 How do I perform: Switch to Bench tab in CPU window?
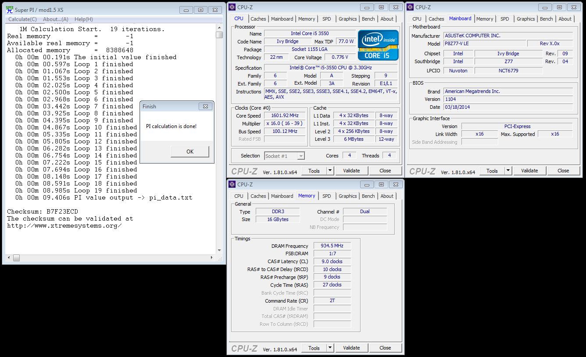pyautogui.click(x=368, y=19)
